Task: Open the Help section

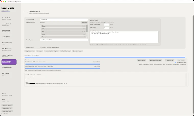Action: [x=9, y=100]
